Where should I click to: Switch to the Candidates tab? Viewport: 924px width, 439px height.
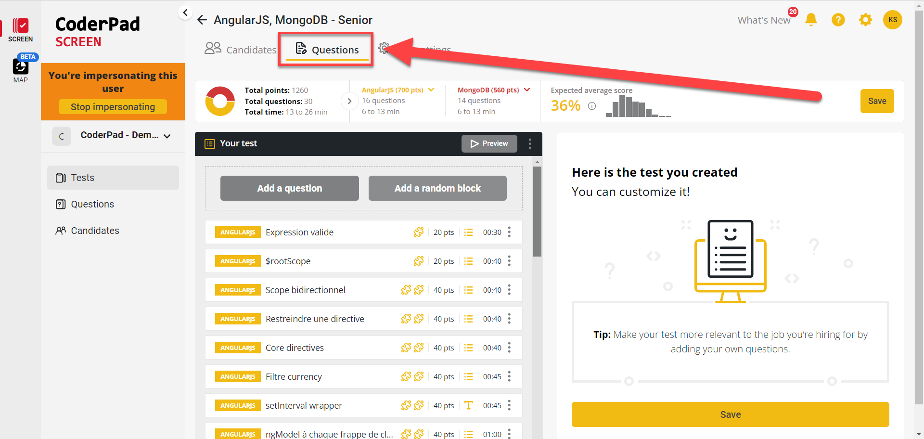click(x=241, y=50)
